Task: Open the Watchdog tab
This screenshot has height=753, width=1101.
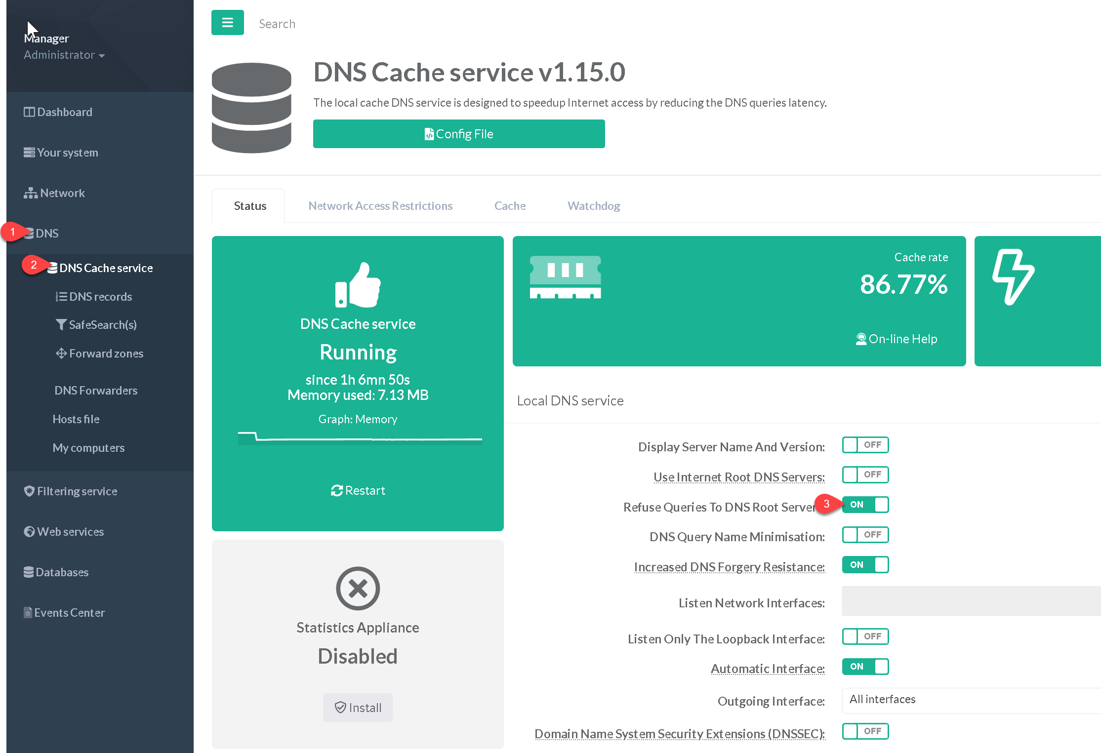Action: click(x=593, y=206)
